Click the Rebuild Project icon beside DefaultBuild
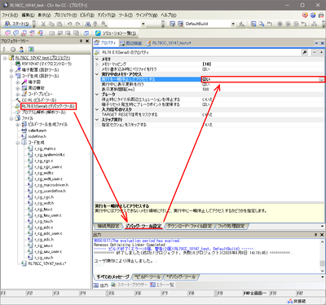 (180, 24)
